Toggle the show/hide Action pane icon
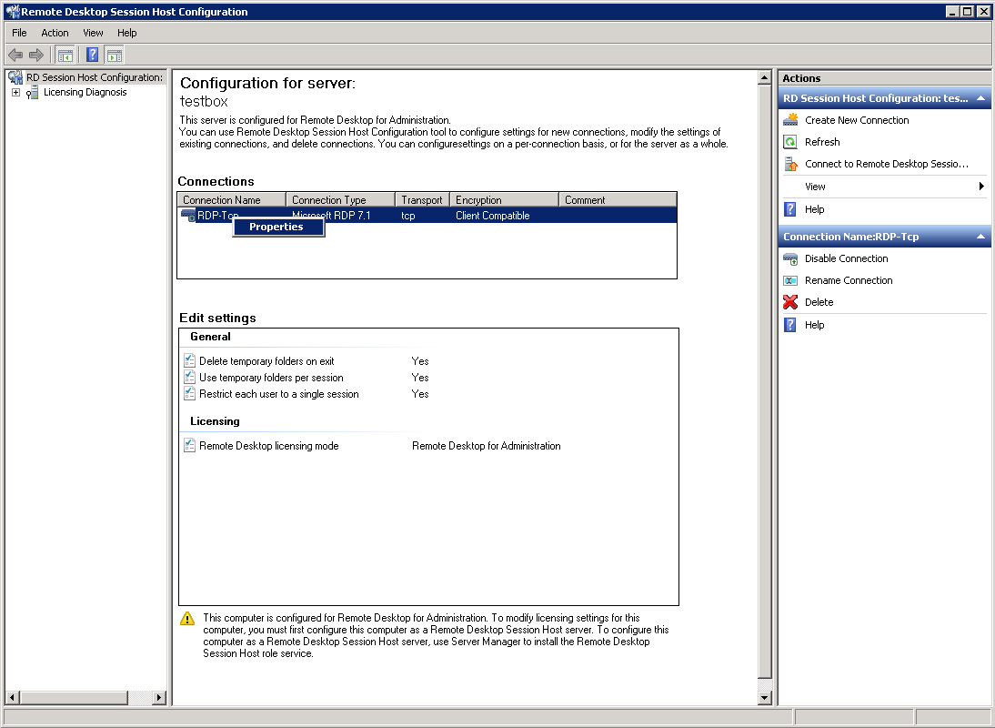This screenshot has width=995, height=728. click(x=115, y=56)
